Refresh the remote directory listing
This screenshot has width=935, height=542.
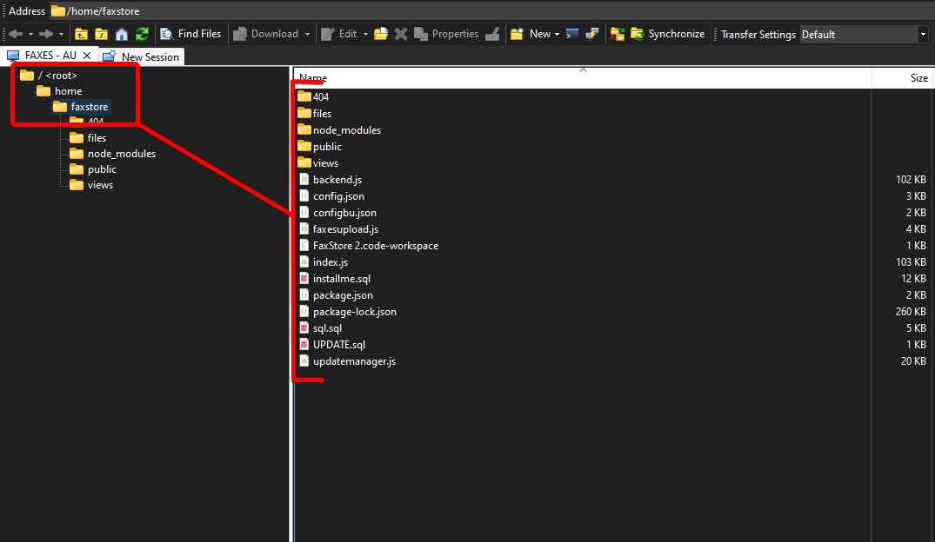[x=142, y=34]
